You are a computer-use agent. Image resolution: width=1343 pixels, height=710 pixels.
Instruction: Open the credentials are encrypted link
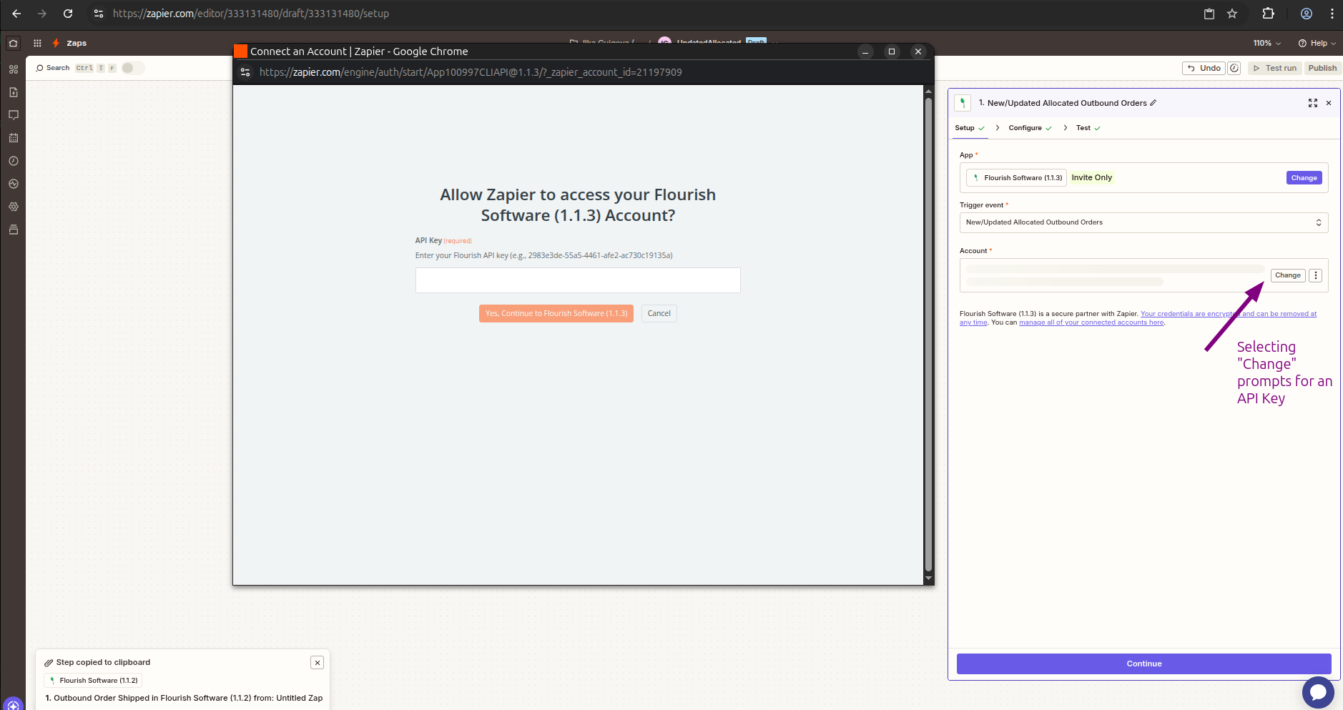pos(1229,314)
